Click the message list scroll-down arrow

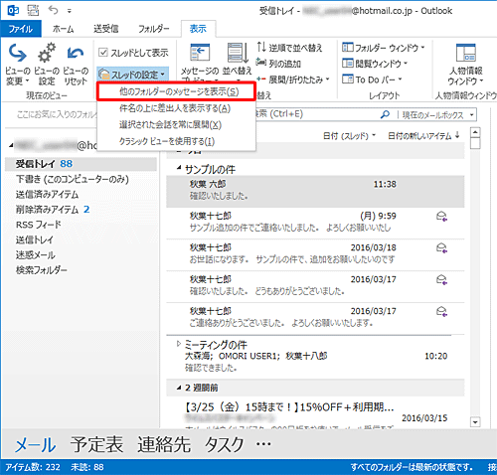[475, 422]
